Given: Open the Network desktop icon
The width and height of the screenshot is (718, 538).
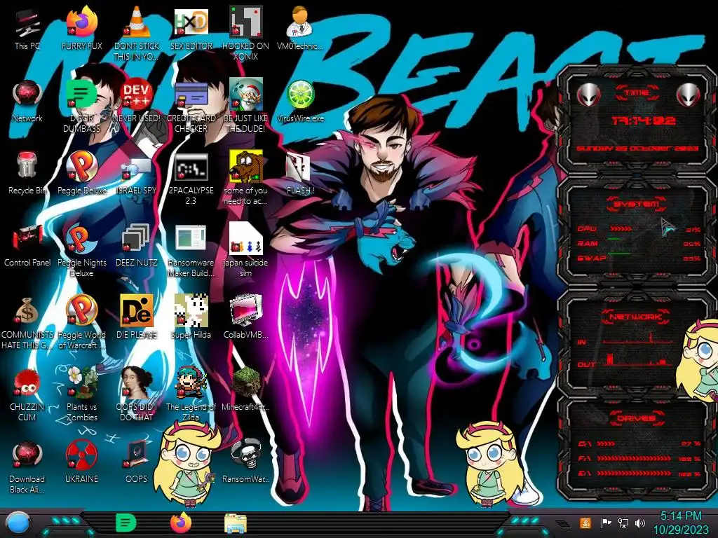Looking at the screenshot, I should 27,95.
